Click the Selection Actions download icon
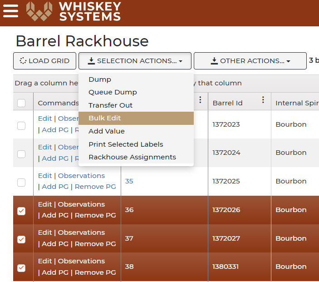Image resolution: width=319 pixels, height=282 pixels. pyautogui.click(x=91, y=61)
